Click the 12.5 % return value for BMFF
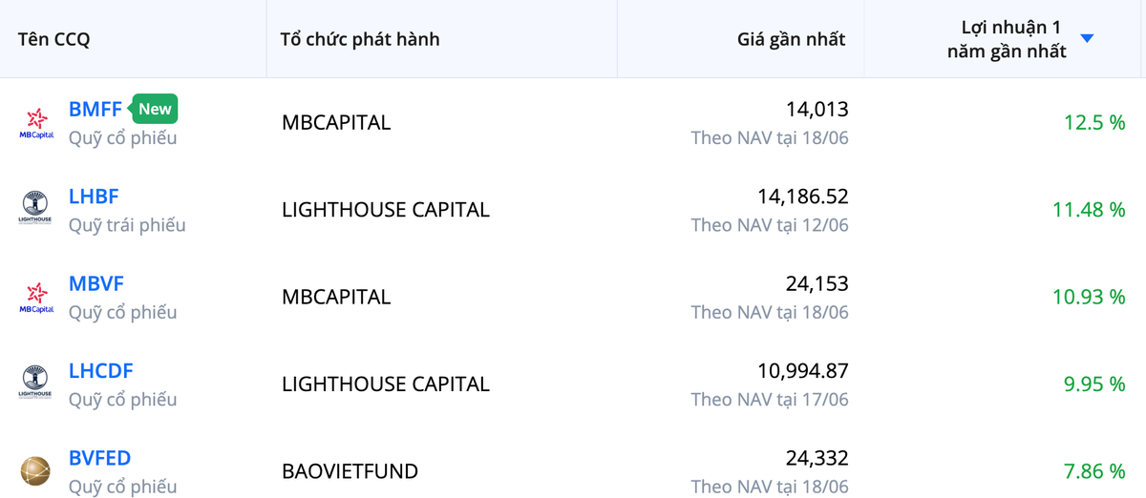Image resolution: width=1146 pixels, height=498 pixels. coord(1094,123)
